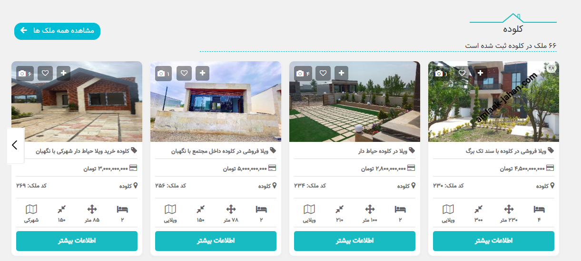Open the brick villa thumbnail of listing 269
The height and width of the screenshot is (261, 581).
click(77, 102)
